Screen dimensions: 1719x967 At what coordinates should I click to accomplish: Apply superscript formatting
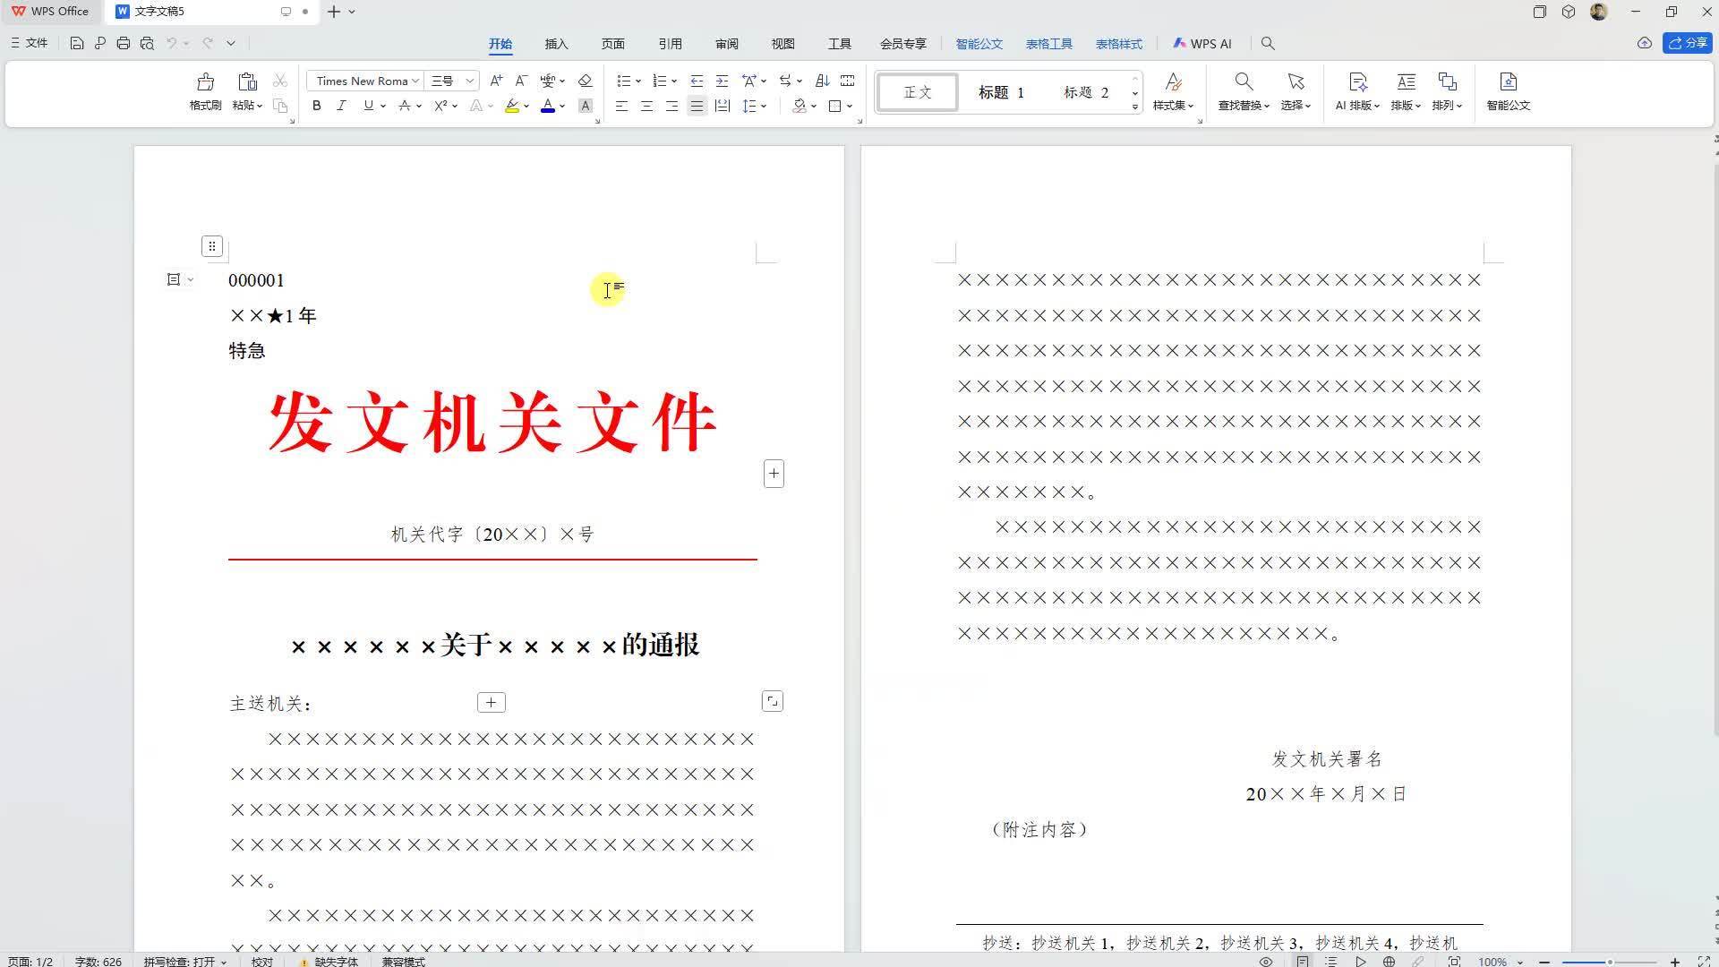[x=440, y=106]
